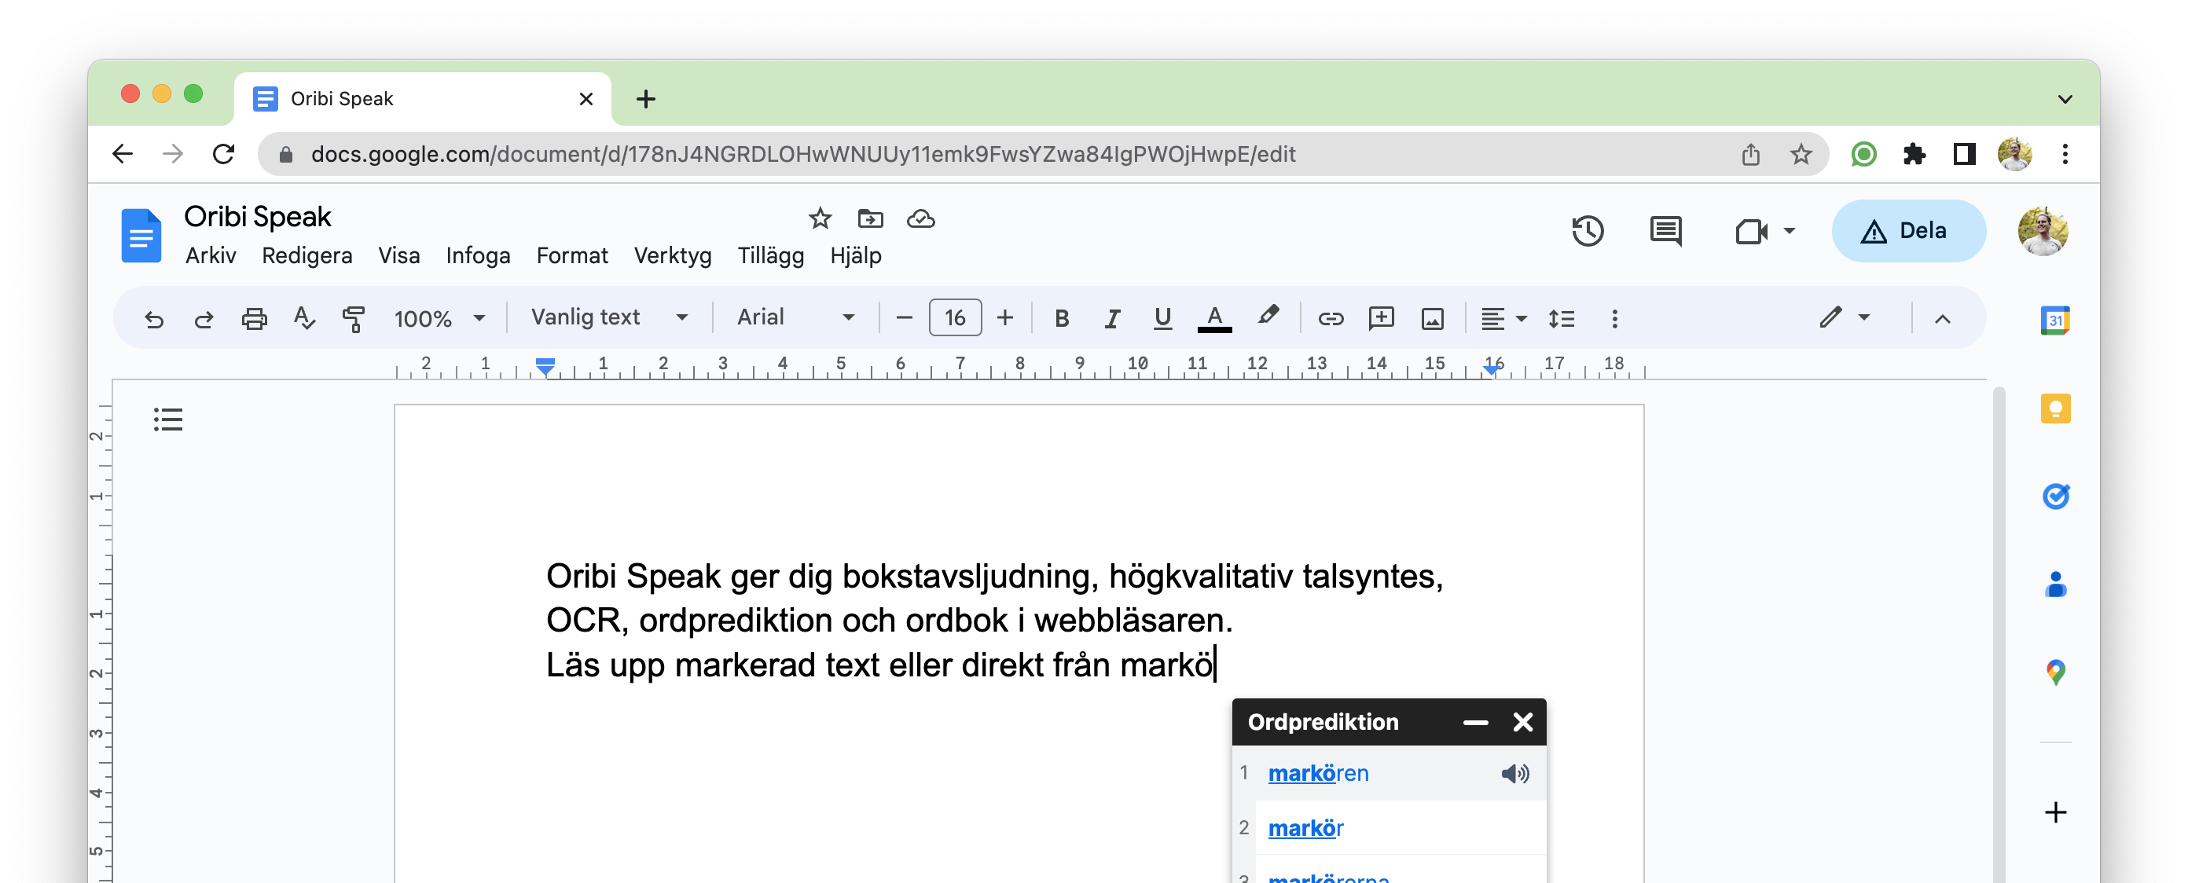Viewport: 2188px width, 883px height.
Task: Open the Google account avatar in Docs
Action: point(2042,231)
